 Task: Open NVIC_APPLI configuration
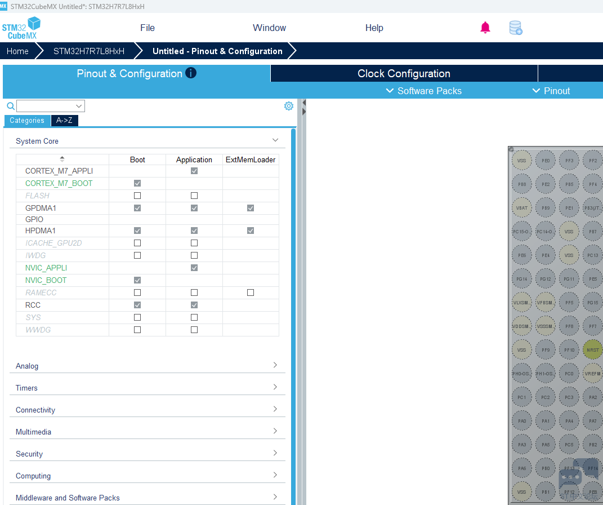click(x=46, y=268)
